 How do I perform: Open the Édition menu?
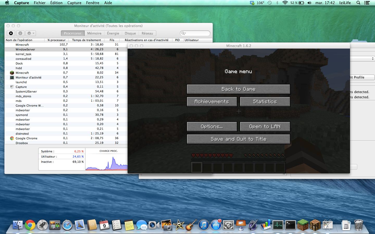point(56,3)
